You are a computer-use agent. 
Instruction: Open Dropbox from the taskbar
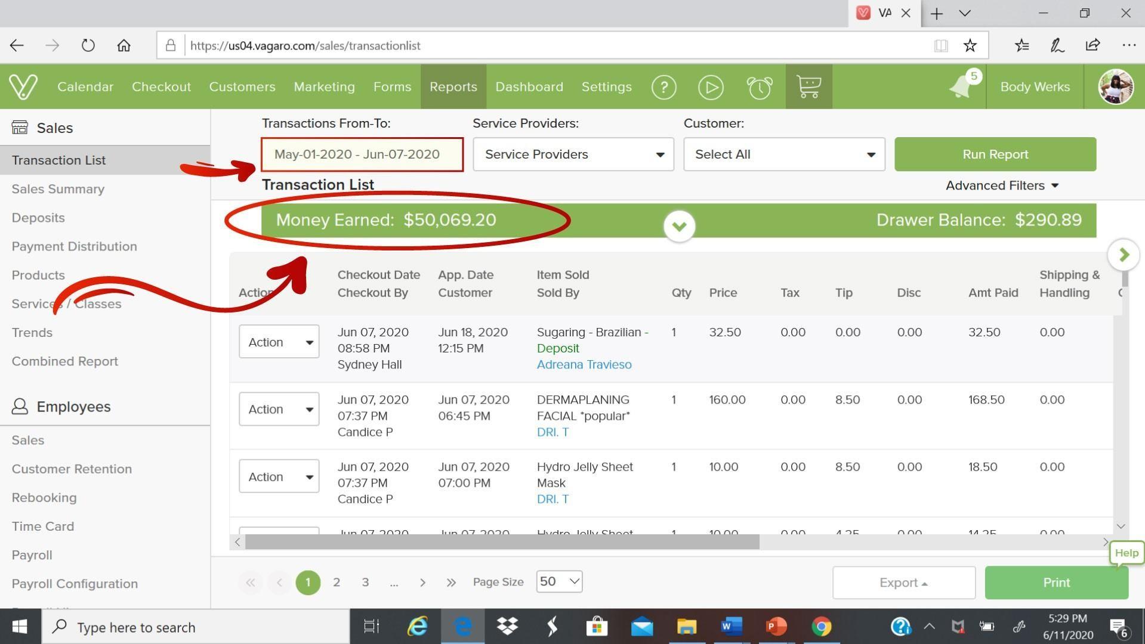[x=507, y=627]
